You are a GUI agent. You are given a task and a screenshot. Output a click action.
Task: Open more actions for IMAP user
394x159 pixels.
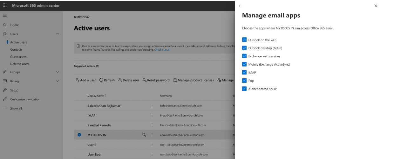tap(152, 116)
